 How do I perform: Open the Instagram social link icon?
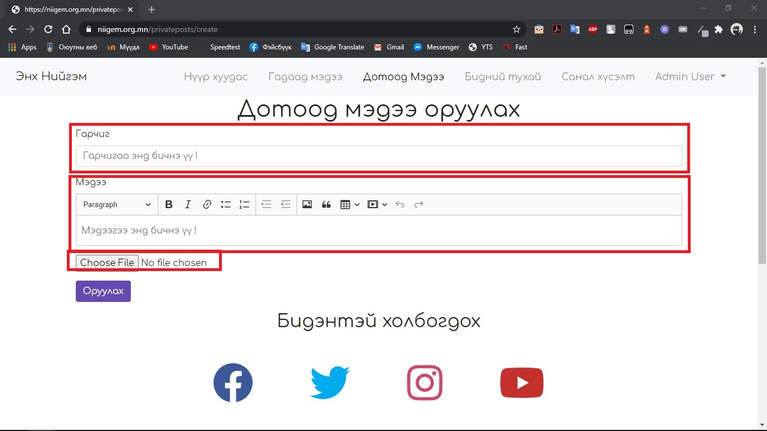coord(424,383)
